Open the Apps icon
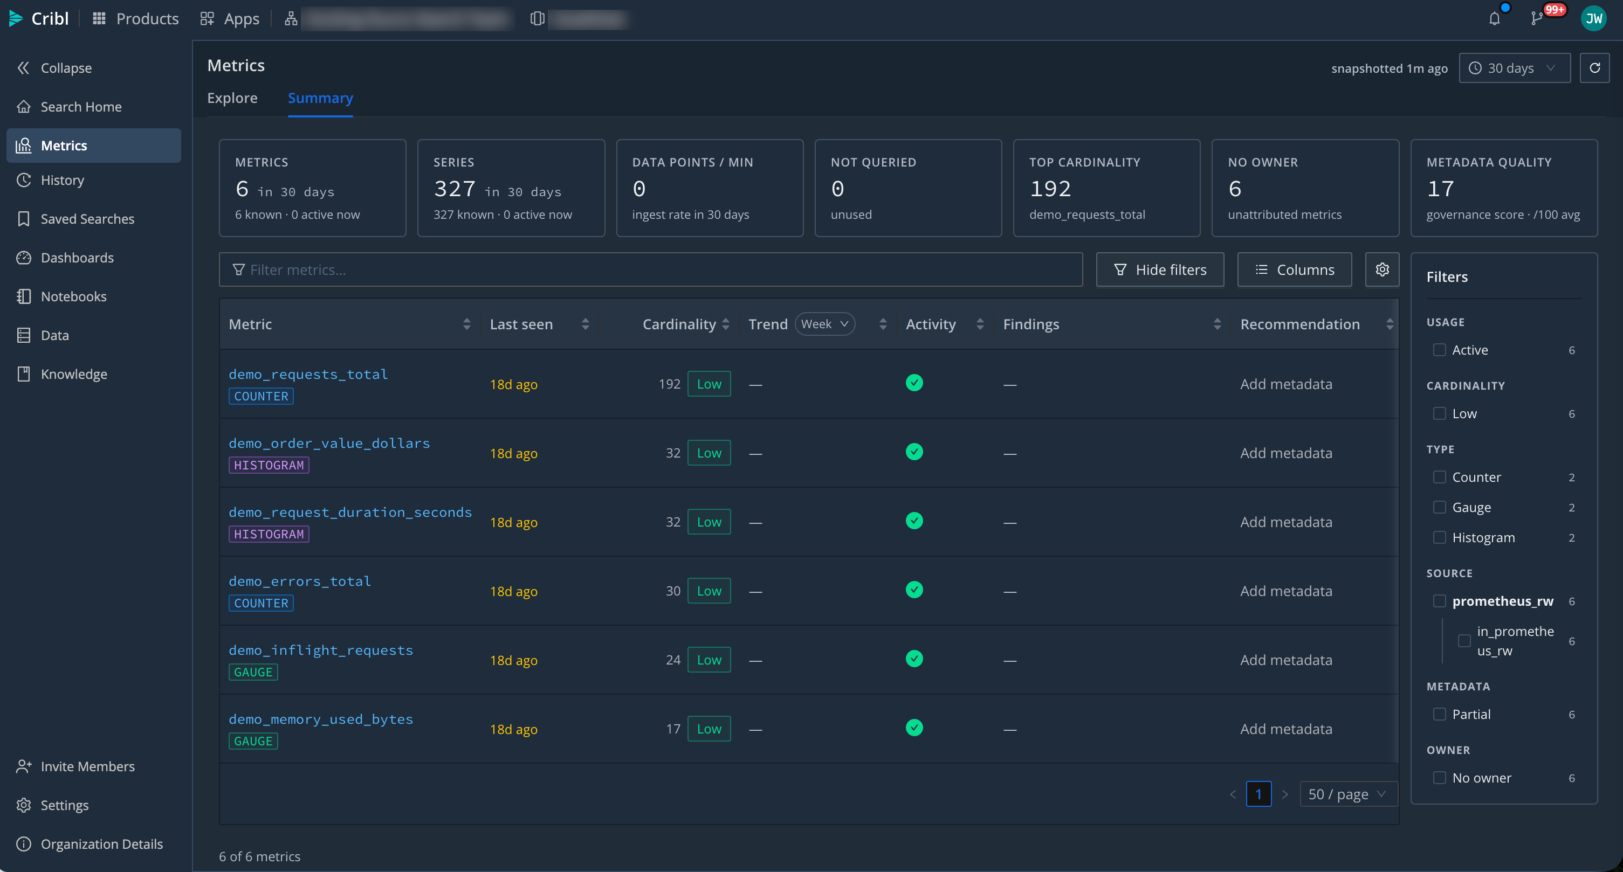Viewport: 1623px width, 872px height. point(207,19)
